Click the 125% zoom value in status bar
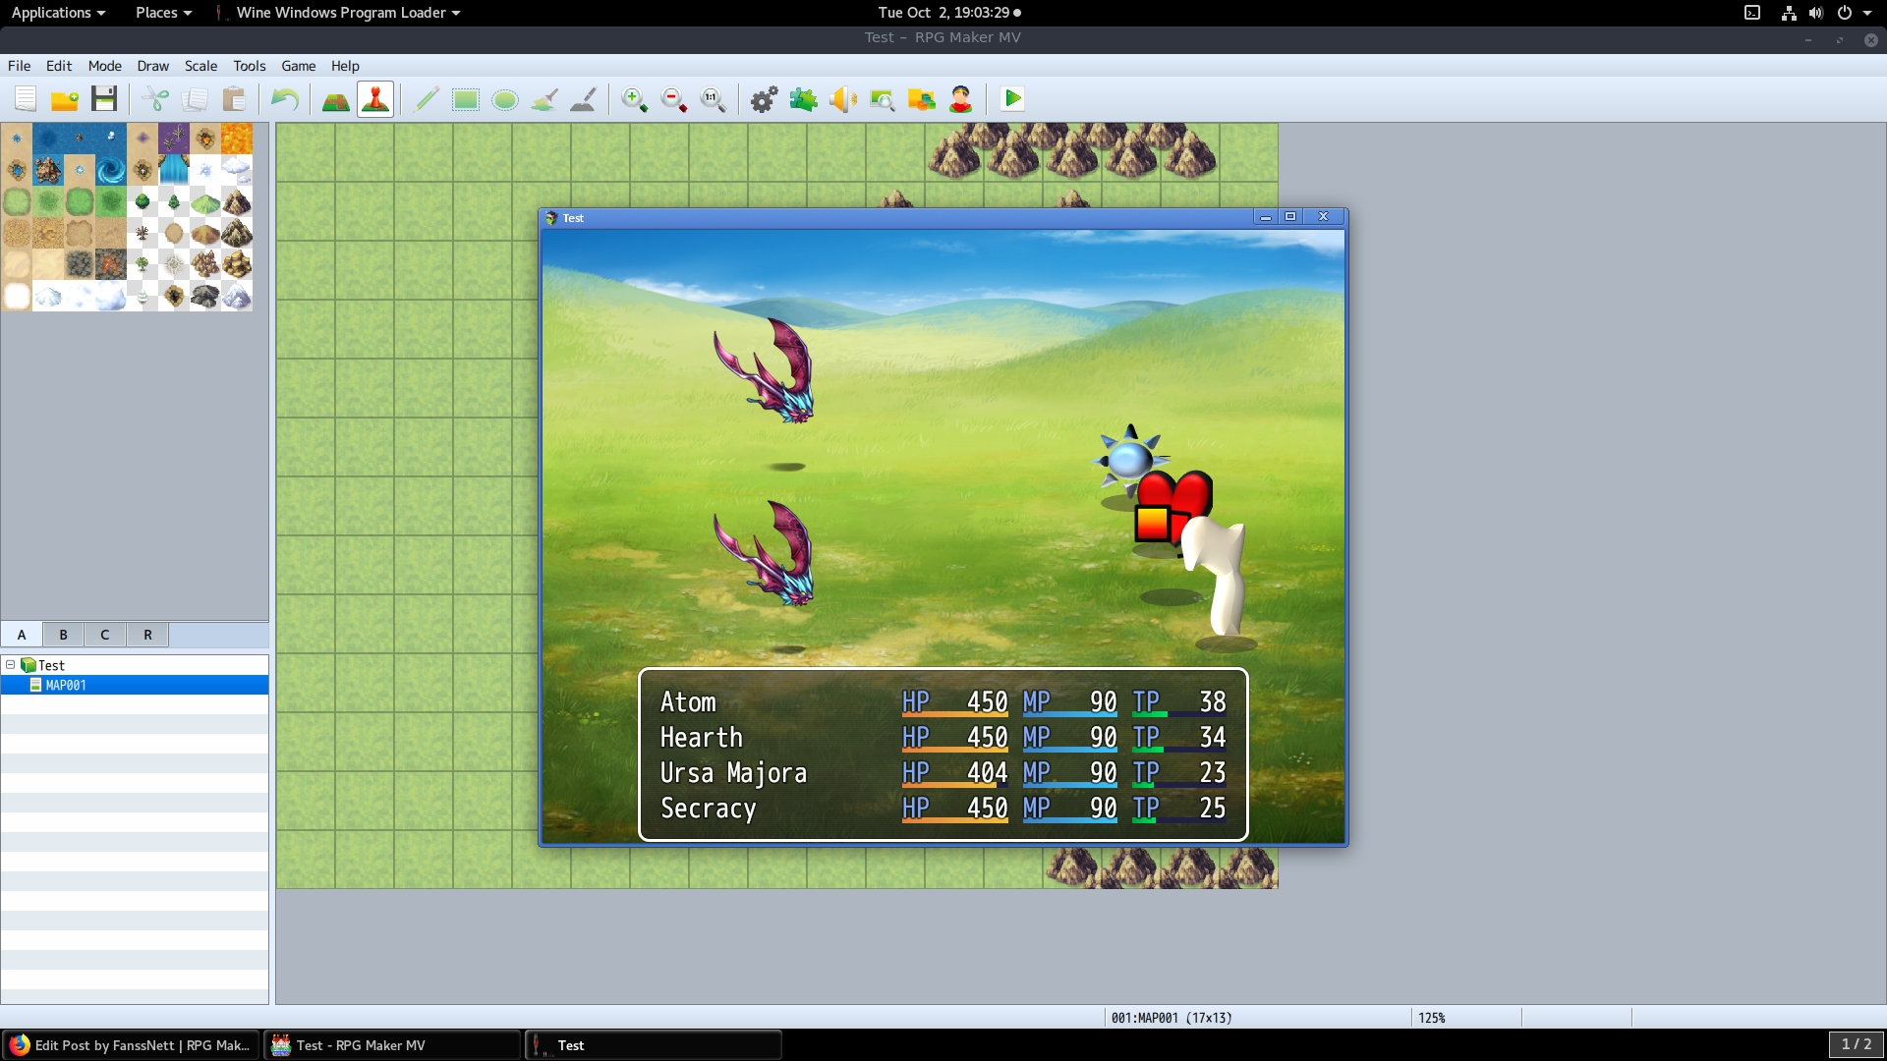The height and width of the screenshot is (1061, 1887). tap(1432, 1018)
